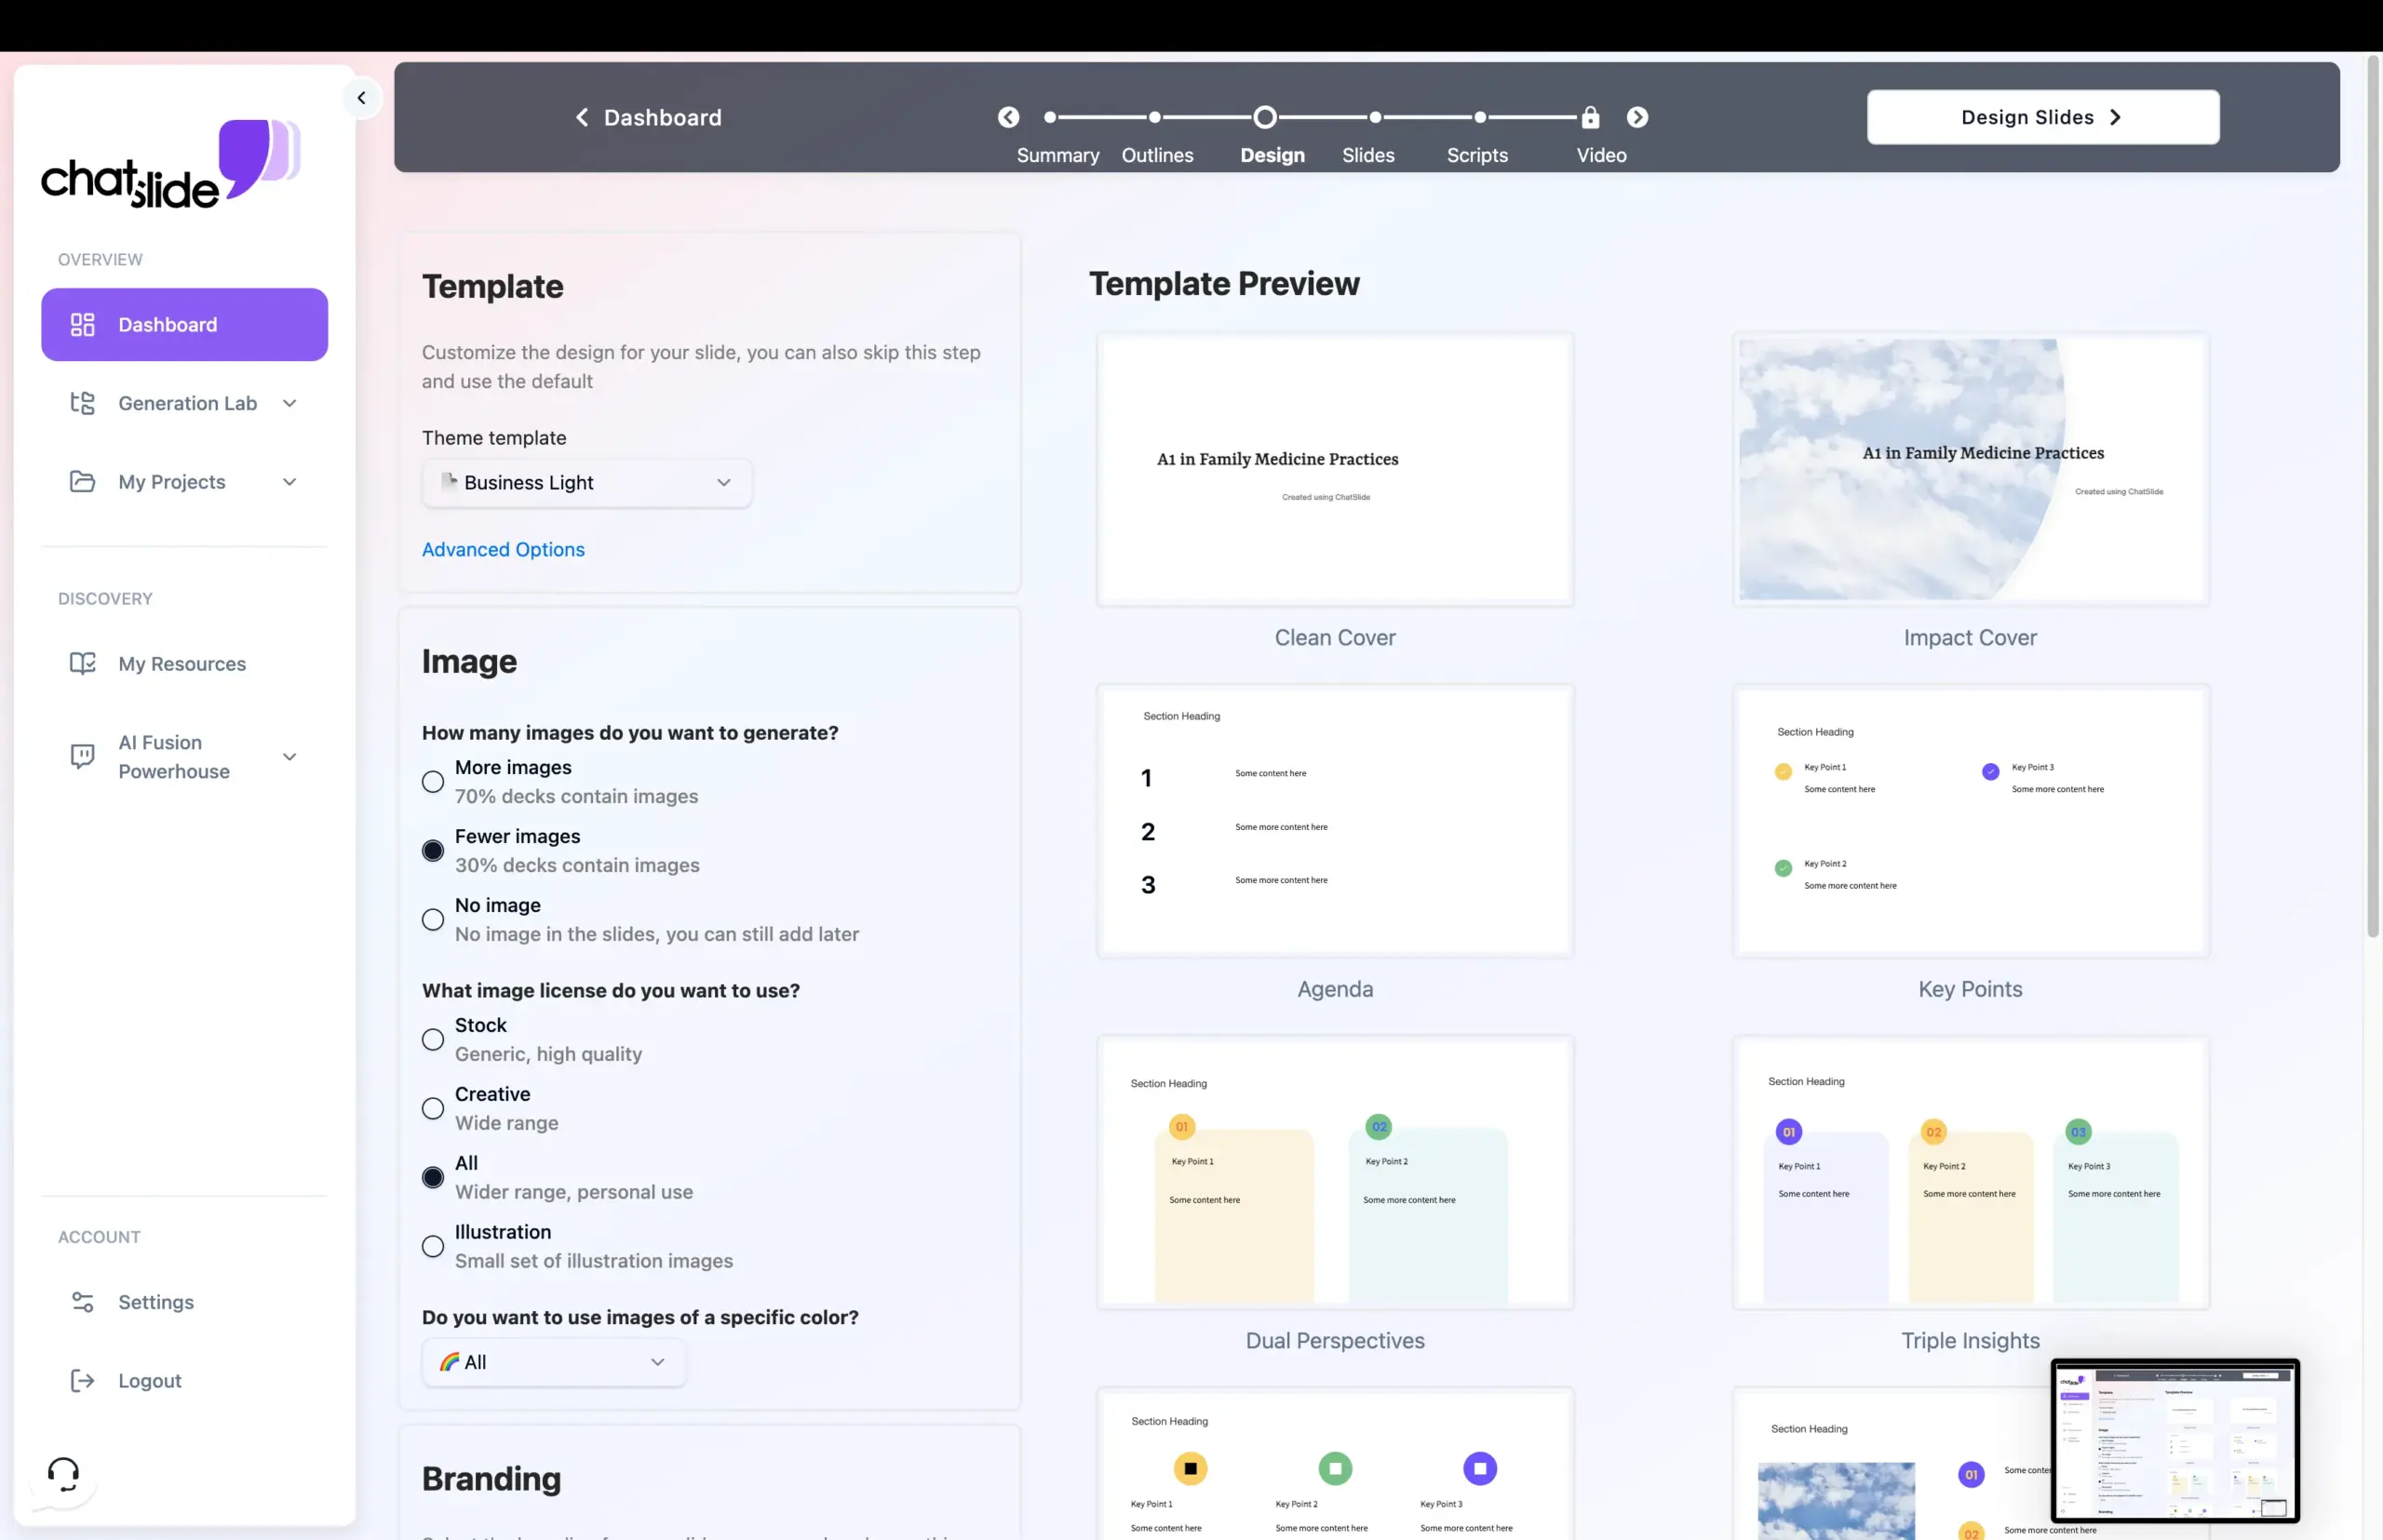Open the headset support widget

point(63,1472)
